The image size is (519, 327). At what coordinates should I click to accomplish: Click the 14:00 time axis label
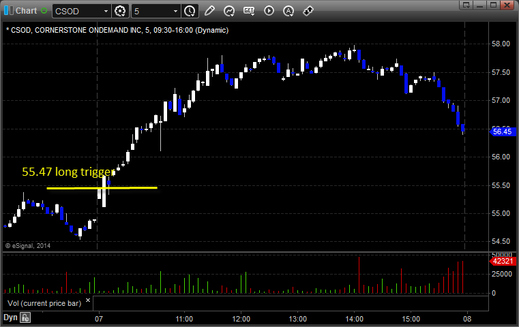(x=355, y=319)
